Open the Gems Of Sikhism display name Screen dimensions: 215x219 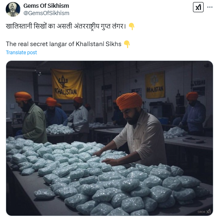coord(46,6)
